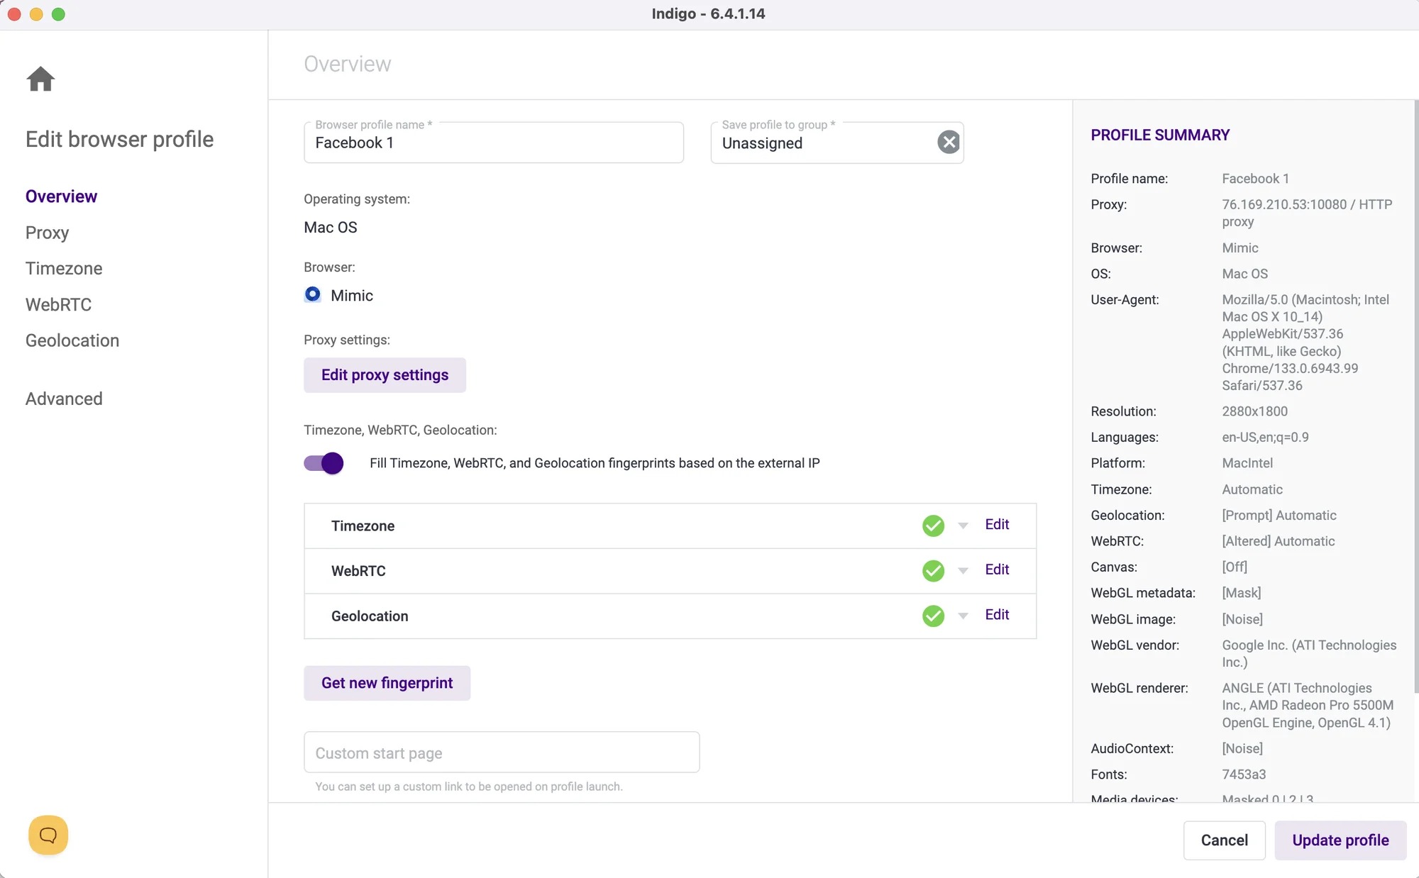Expand the WebRTC row arrow

(963, 570)
